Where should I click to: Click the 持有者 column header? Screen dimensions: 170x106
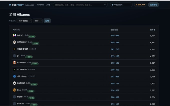[153, 30]
